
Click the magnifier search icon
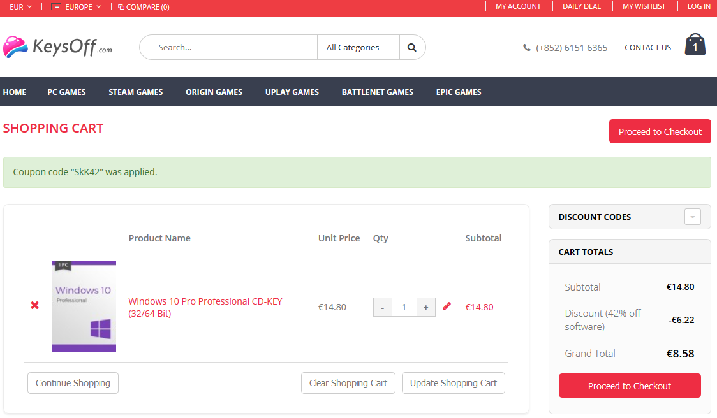tap(412, 48)
